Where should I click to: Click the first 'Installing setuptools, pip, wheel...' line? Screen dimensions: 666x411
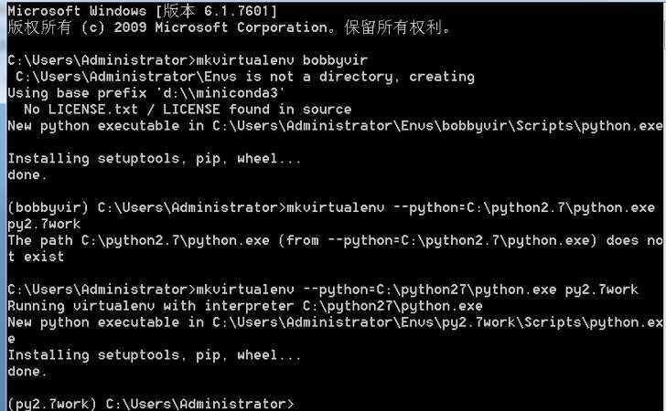tap(155, 159)
